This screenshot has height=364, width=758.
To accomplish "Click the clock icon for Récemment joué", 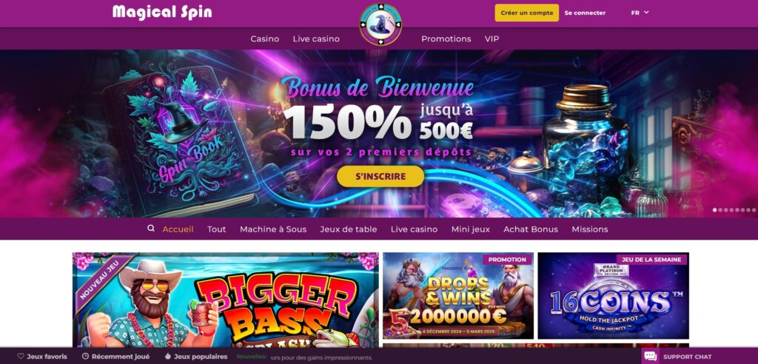I will [x=86, y=357].
